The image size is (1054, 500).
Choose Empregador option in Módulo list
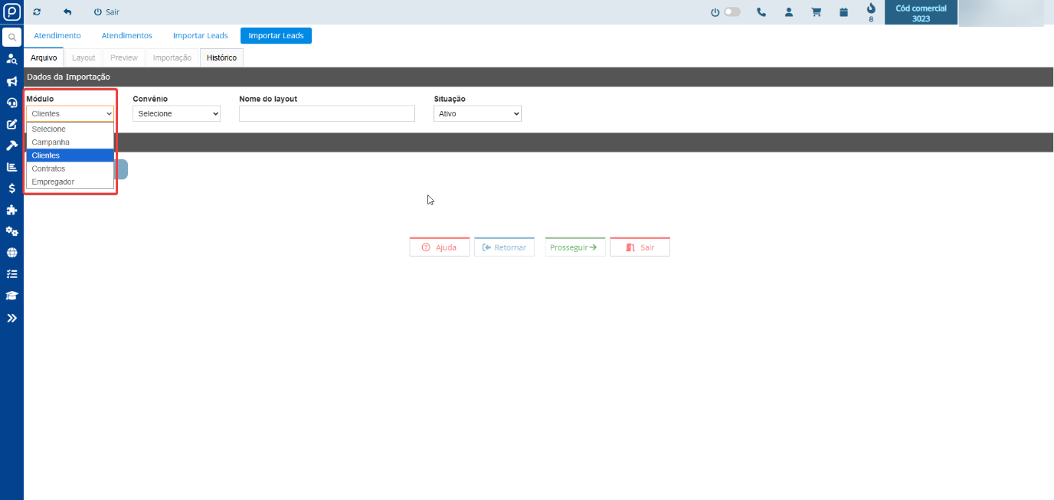(53, 181)
